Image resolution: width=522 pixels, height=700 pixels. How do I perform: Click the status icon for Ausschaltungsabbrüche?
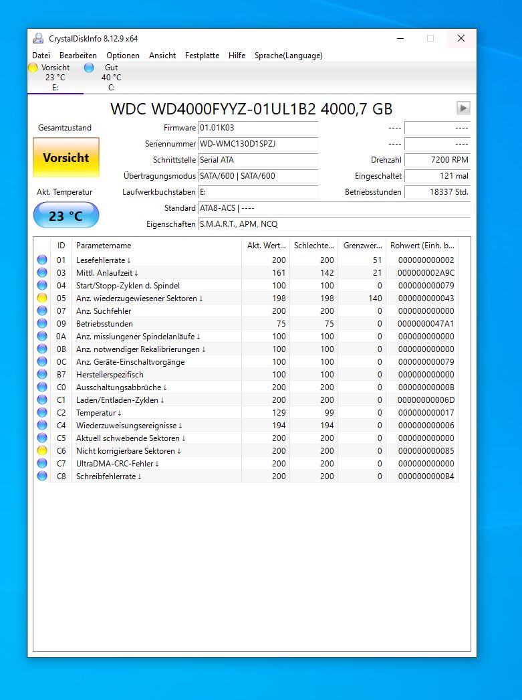(x=42, y=387)
